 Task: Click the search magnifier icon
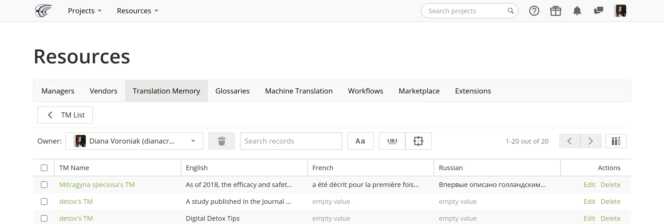point(510,11)
